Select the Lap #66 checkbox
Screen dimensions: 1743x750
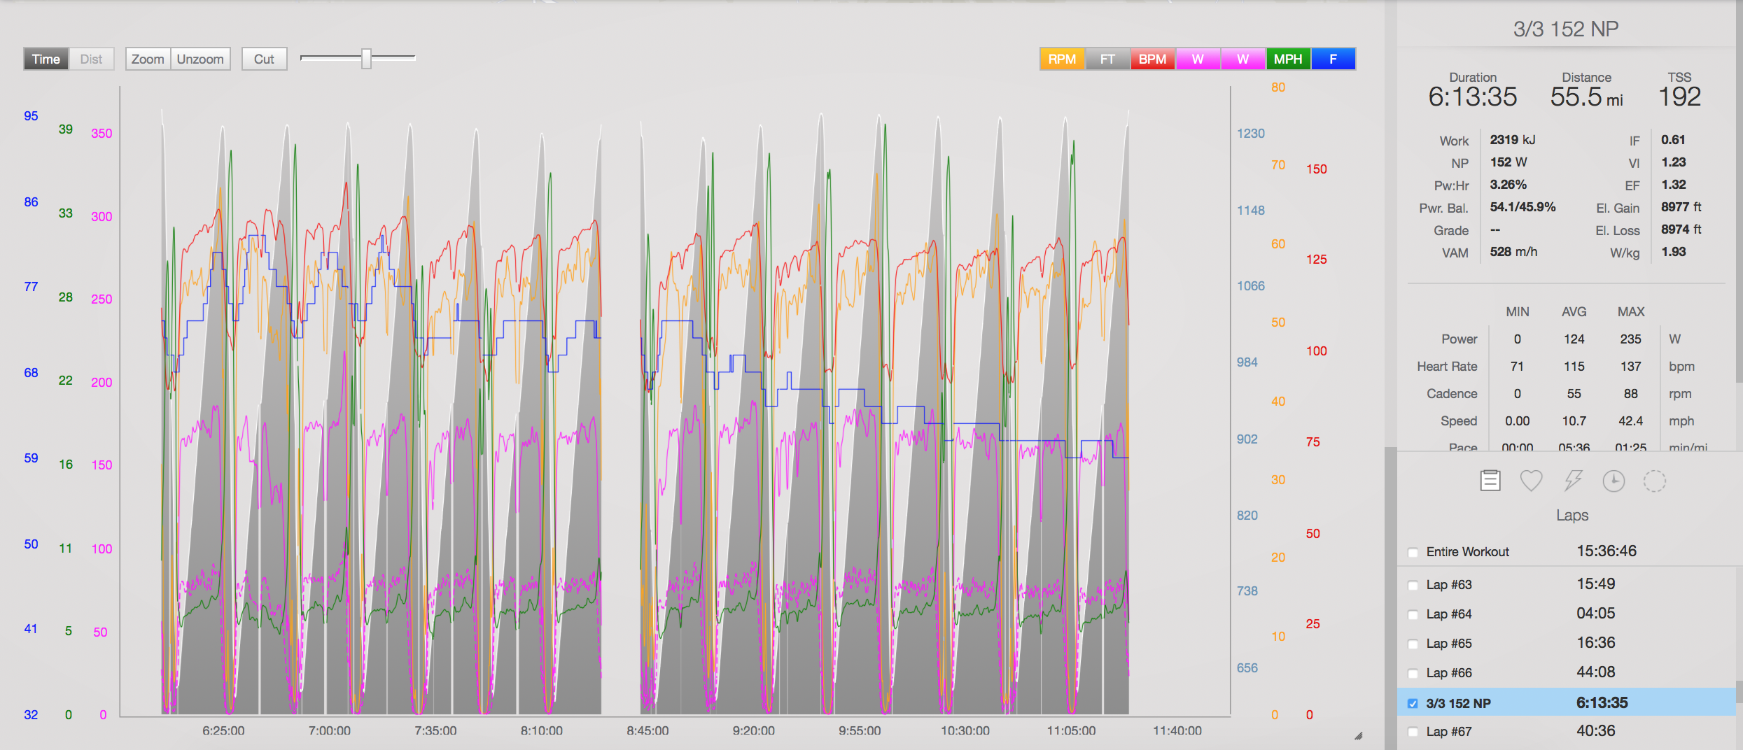[1413, 673]
